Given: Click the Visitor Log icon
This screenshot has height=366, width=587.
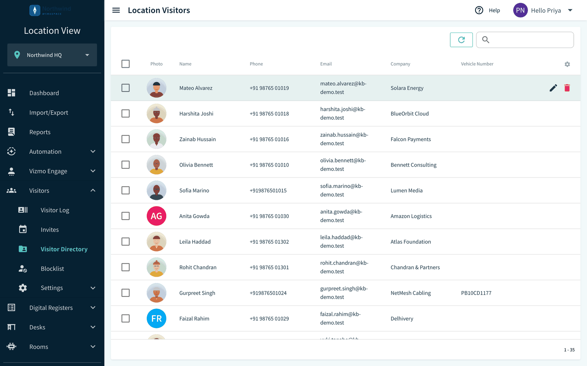Looking at the screenshot, I should (23, 210).
